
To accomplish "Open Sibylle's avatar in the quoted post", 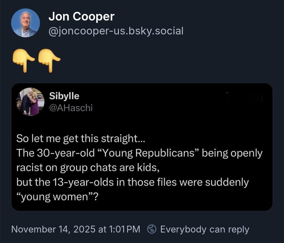I will pos(30,102).
